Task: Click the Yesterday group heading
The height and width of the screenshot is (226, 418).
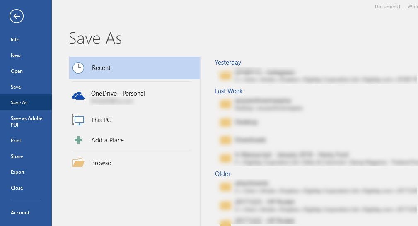Action: [x=228, y=63]
